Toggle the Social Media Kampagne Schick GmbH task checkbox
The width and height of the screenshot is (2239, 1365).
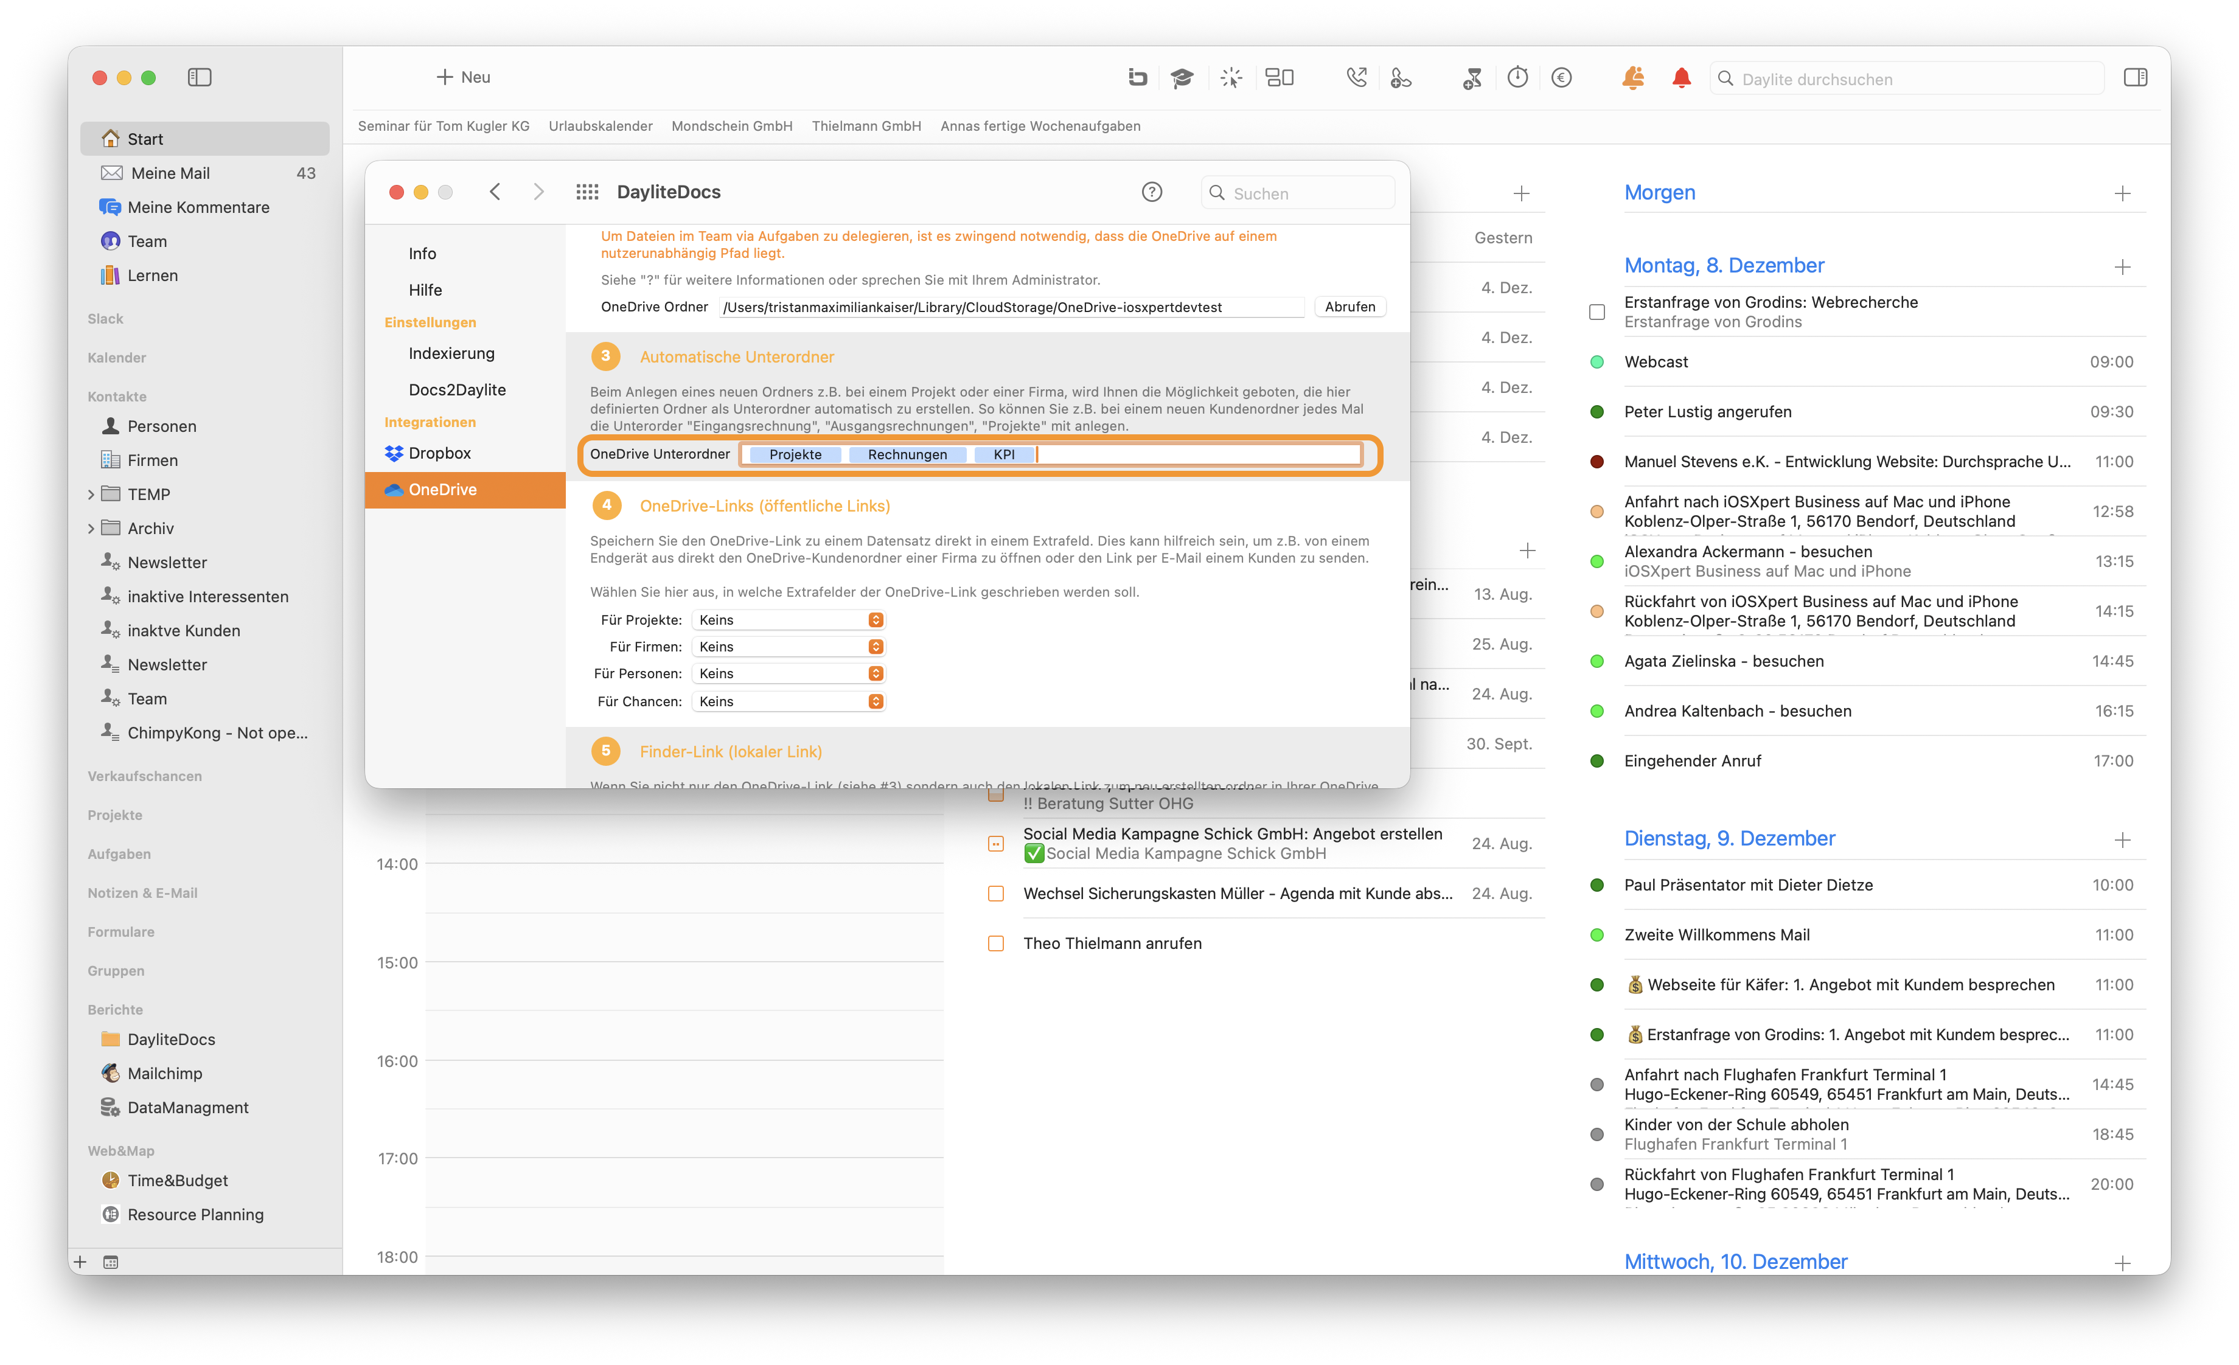point(996,844)
